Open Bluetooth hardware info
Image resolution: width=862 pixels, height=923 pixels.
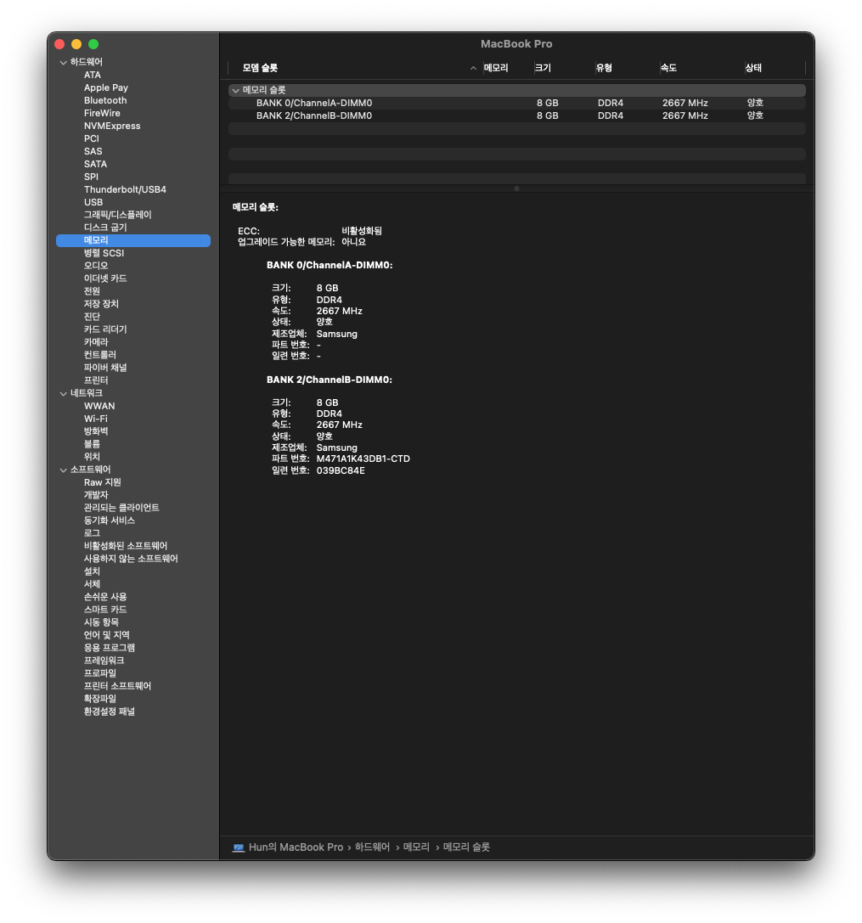(x=105, y=101)
